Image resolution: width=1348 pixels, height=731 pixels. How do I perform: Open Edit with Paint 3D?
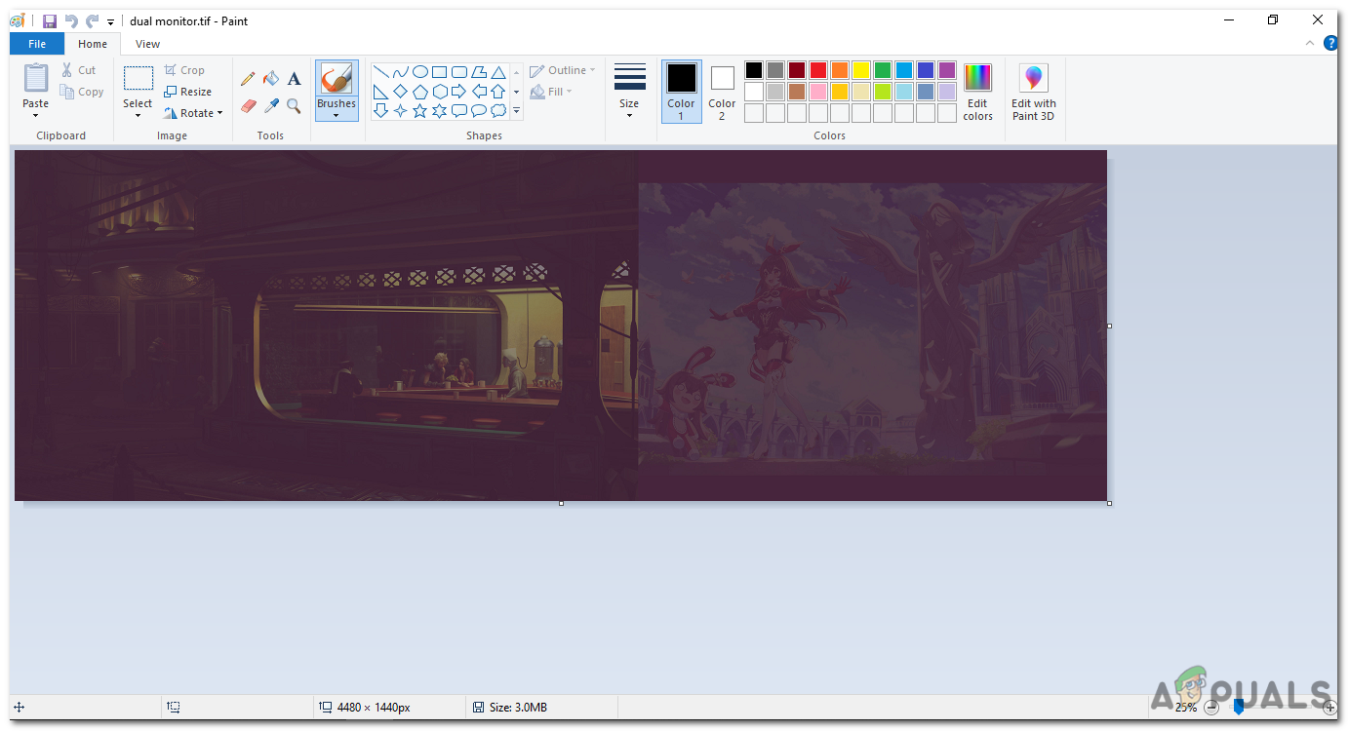click(x=1033, y=90)
